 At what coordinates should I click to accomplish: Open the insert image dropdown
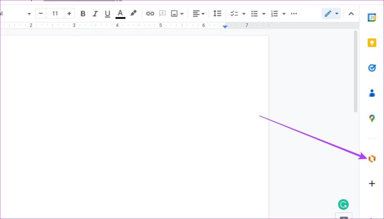[181, 14]
